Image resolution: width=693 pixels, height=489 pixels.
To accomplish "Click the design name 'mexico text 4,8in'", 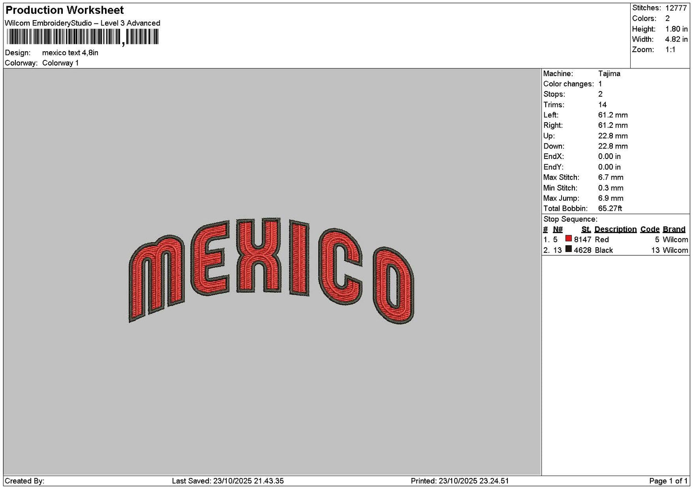I will pyautogui.click(x=70, y=53).
